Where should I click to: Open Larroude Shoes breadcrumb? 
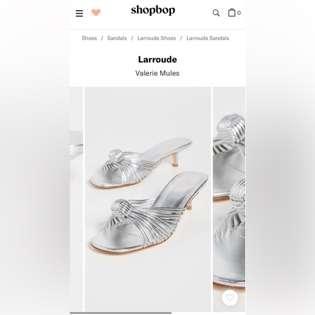[x=156, y=38]
